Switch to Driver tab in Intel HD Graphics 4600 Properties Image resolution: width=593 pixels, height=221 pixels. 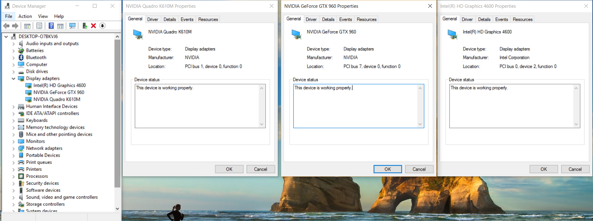click(467, 19)
